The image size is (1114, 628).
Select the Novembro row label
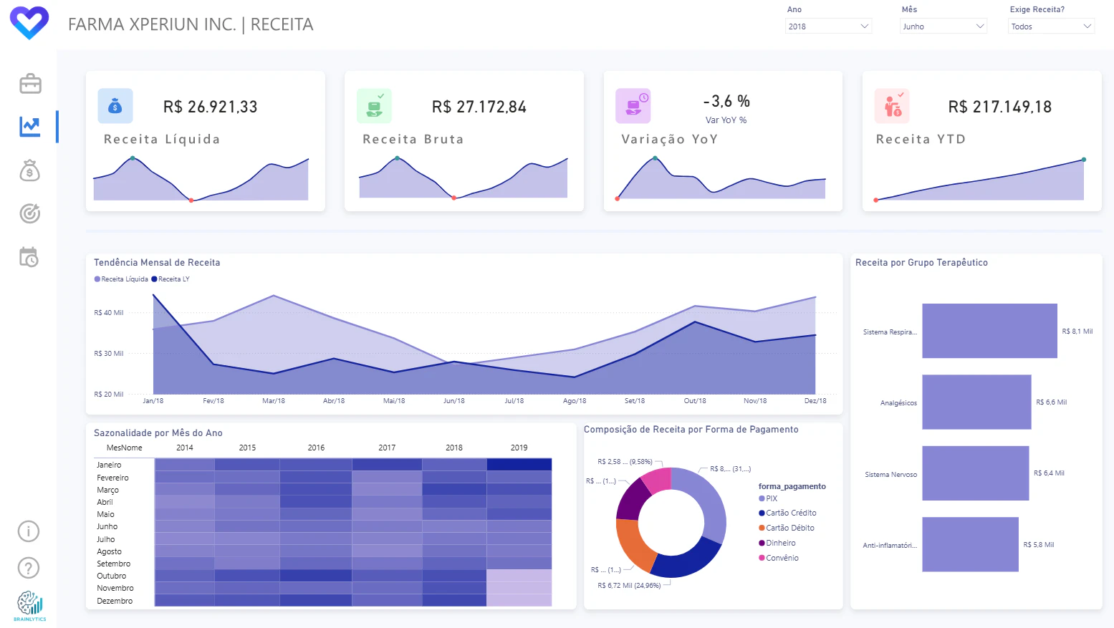click(x=115, y=588)
